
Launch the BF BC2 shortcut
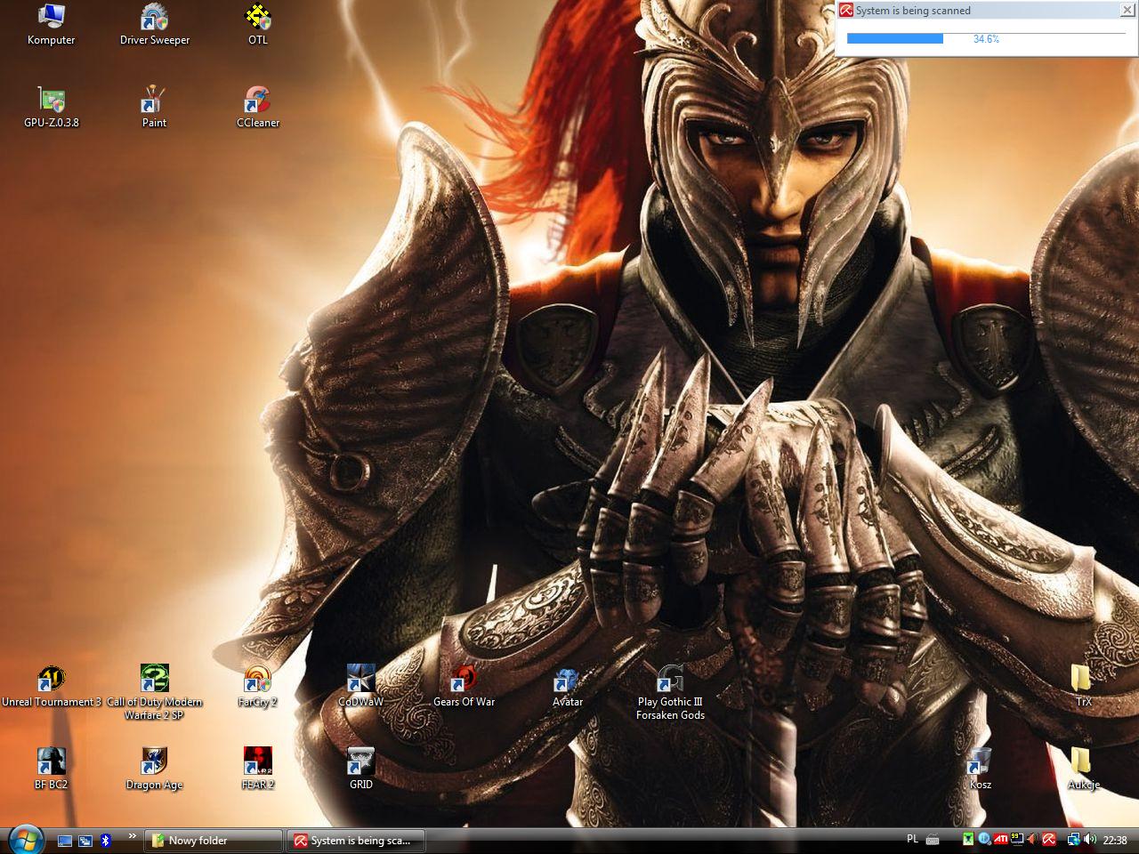(x=51, y=769)
